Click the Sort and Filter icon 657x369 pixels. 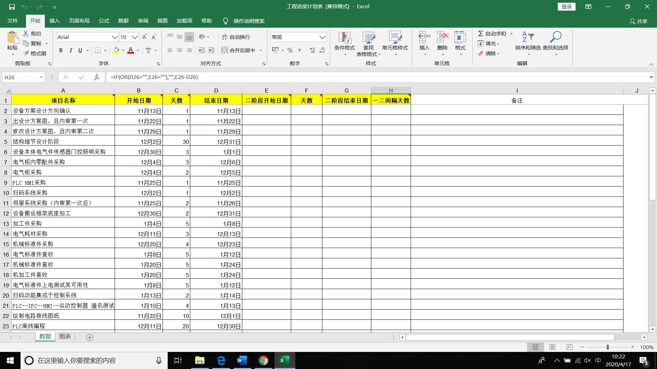pyautogui.click(x=528, y=37)
